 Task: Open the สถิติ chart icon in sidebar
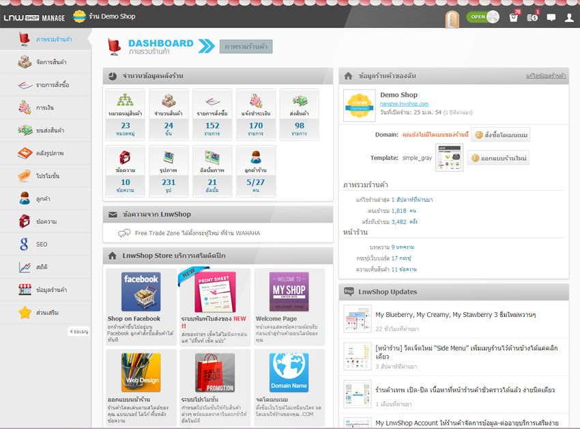pyautogui.click(x=25, y=267)
